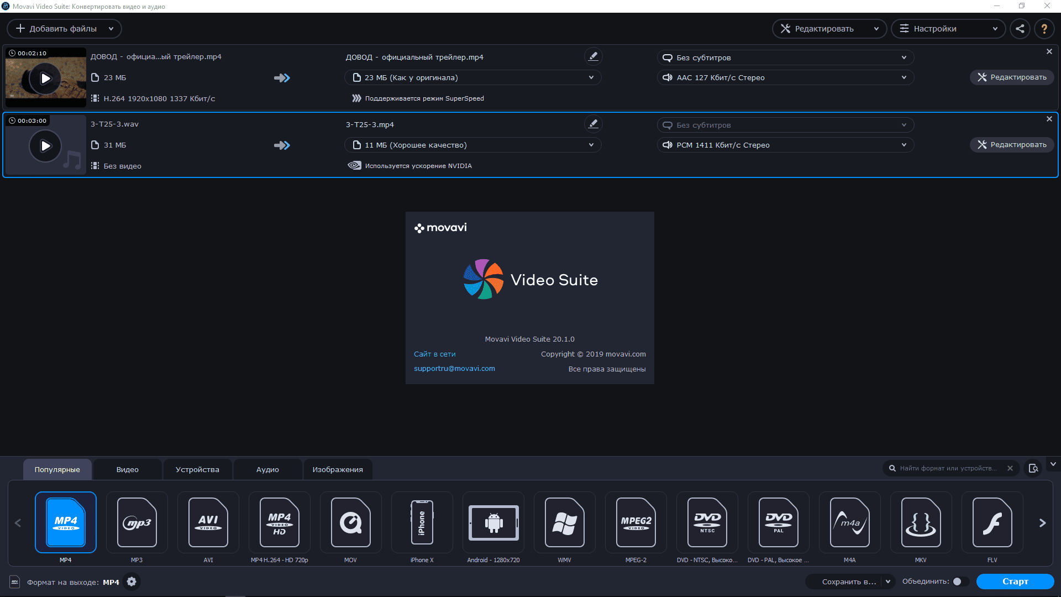Expand 11 МБ (Хорошее качество) size dropdown
The image size is (1061, 597).
click(472, 145)
